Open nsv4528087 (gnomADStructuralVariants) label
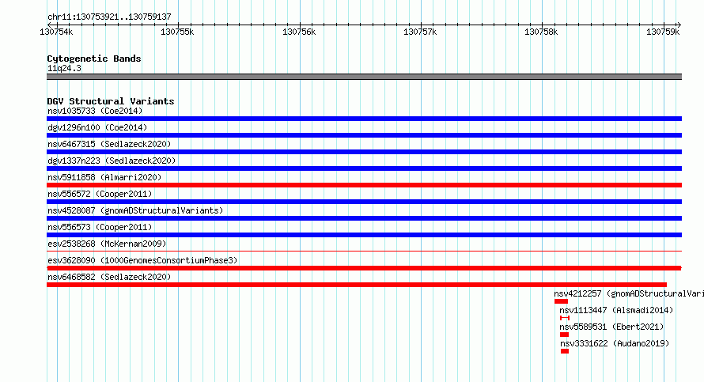The width and height of the screenshot is (704, 382). 135,210
